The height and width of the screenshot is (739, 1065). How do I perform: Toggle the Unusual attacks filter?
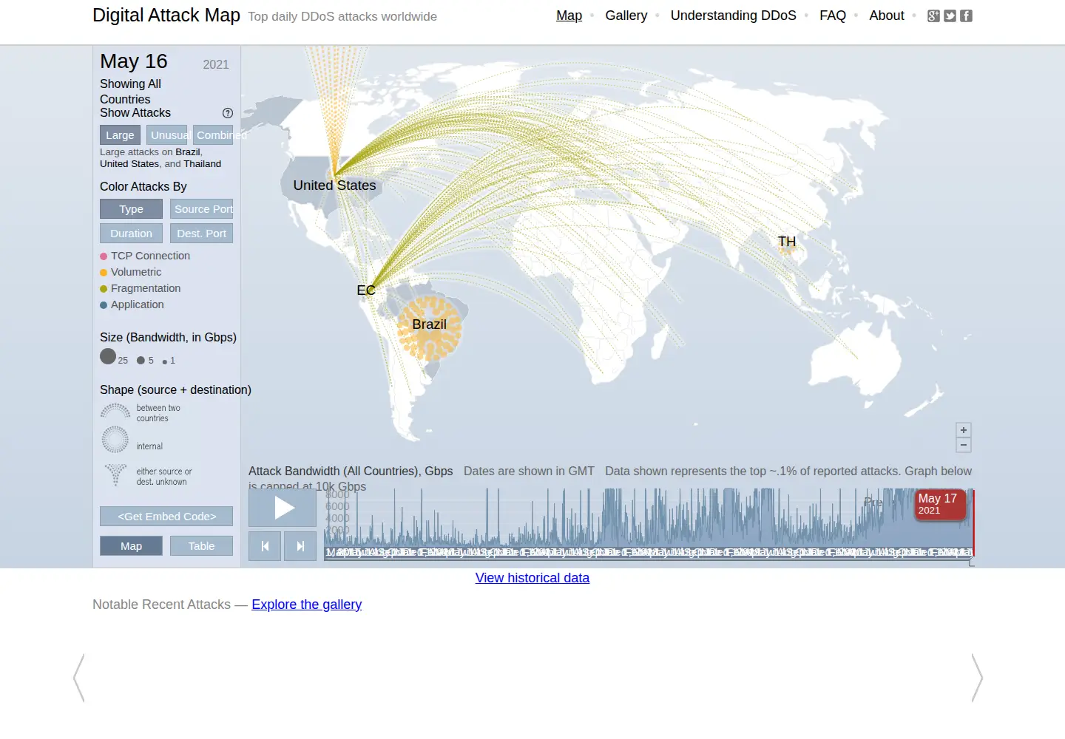[167, 134]
